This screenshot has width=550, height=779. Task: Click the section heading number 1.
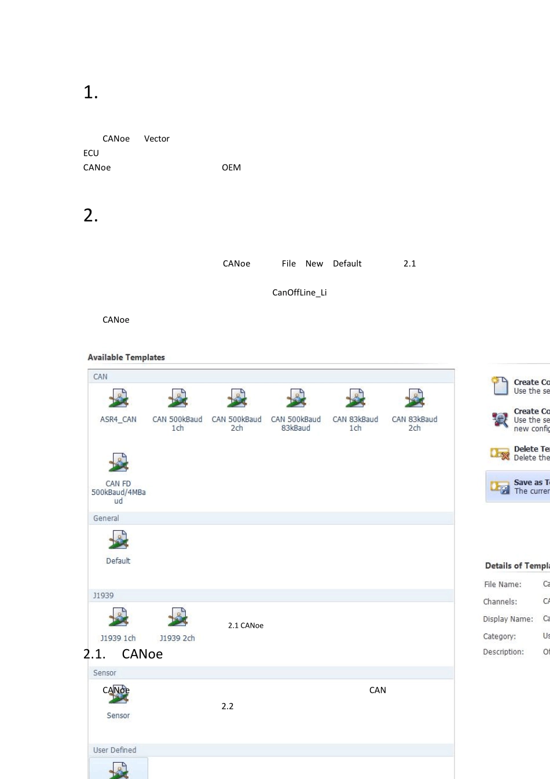(91, 92)
